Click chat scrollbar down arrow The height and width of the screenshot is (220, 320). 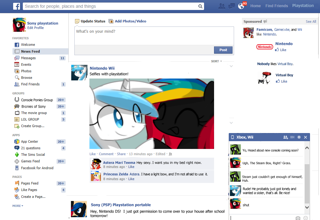307,208
